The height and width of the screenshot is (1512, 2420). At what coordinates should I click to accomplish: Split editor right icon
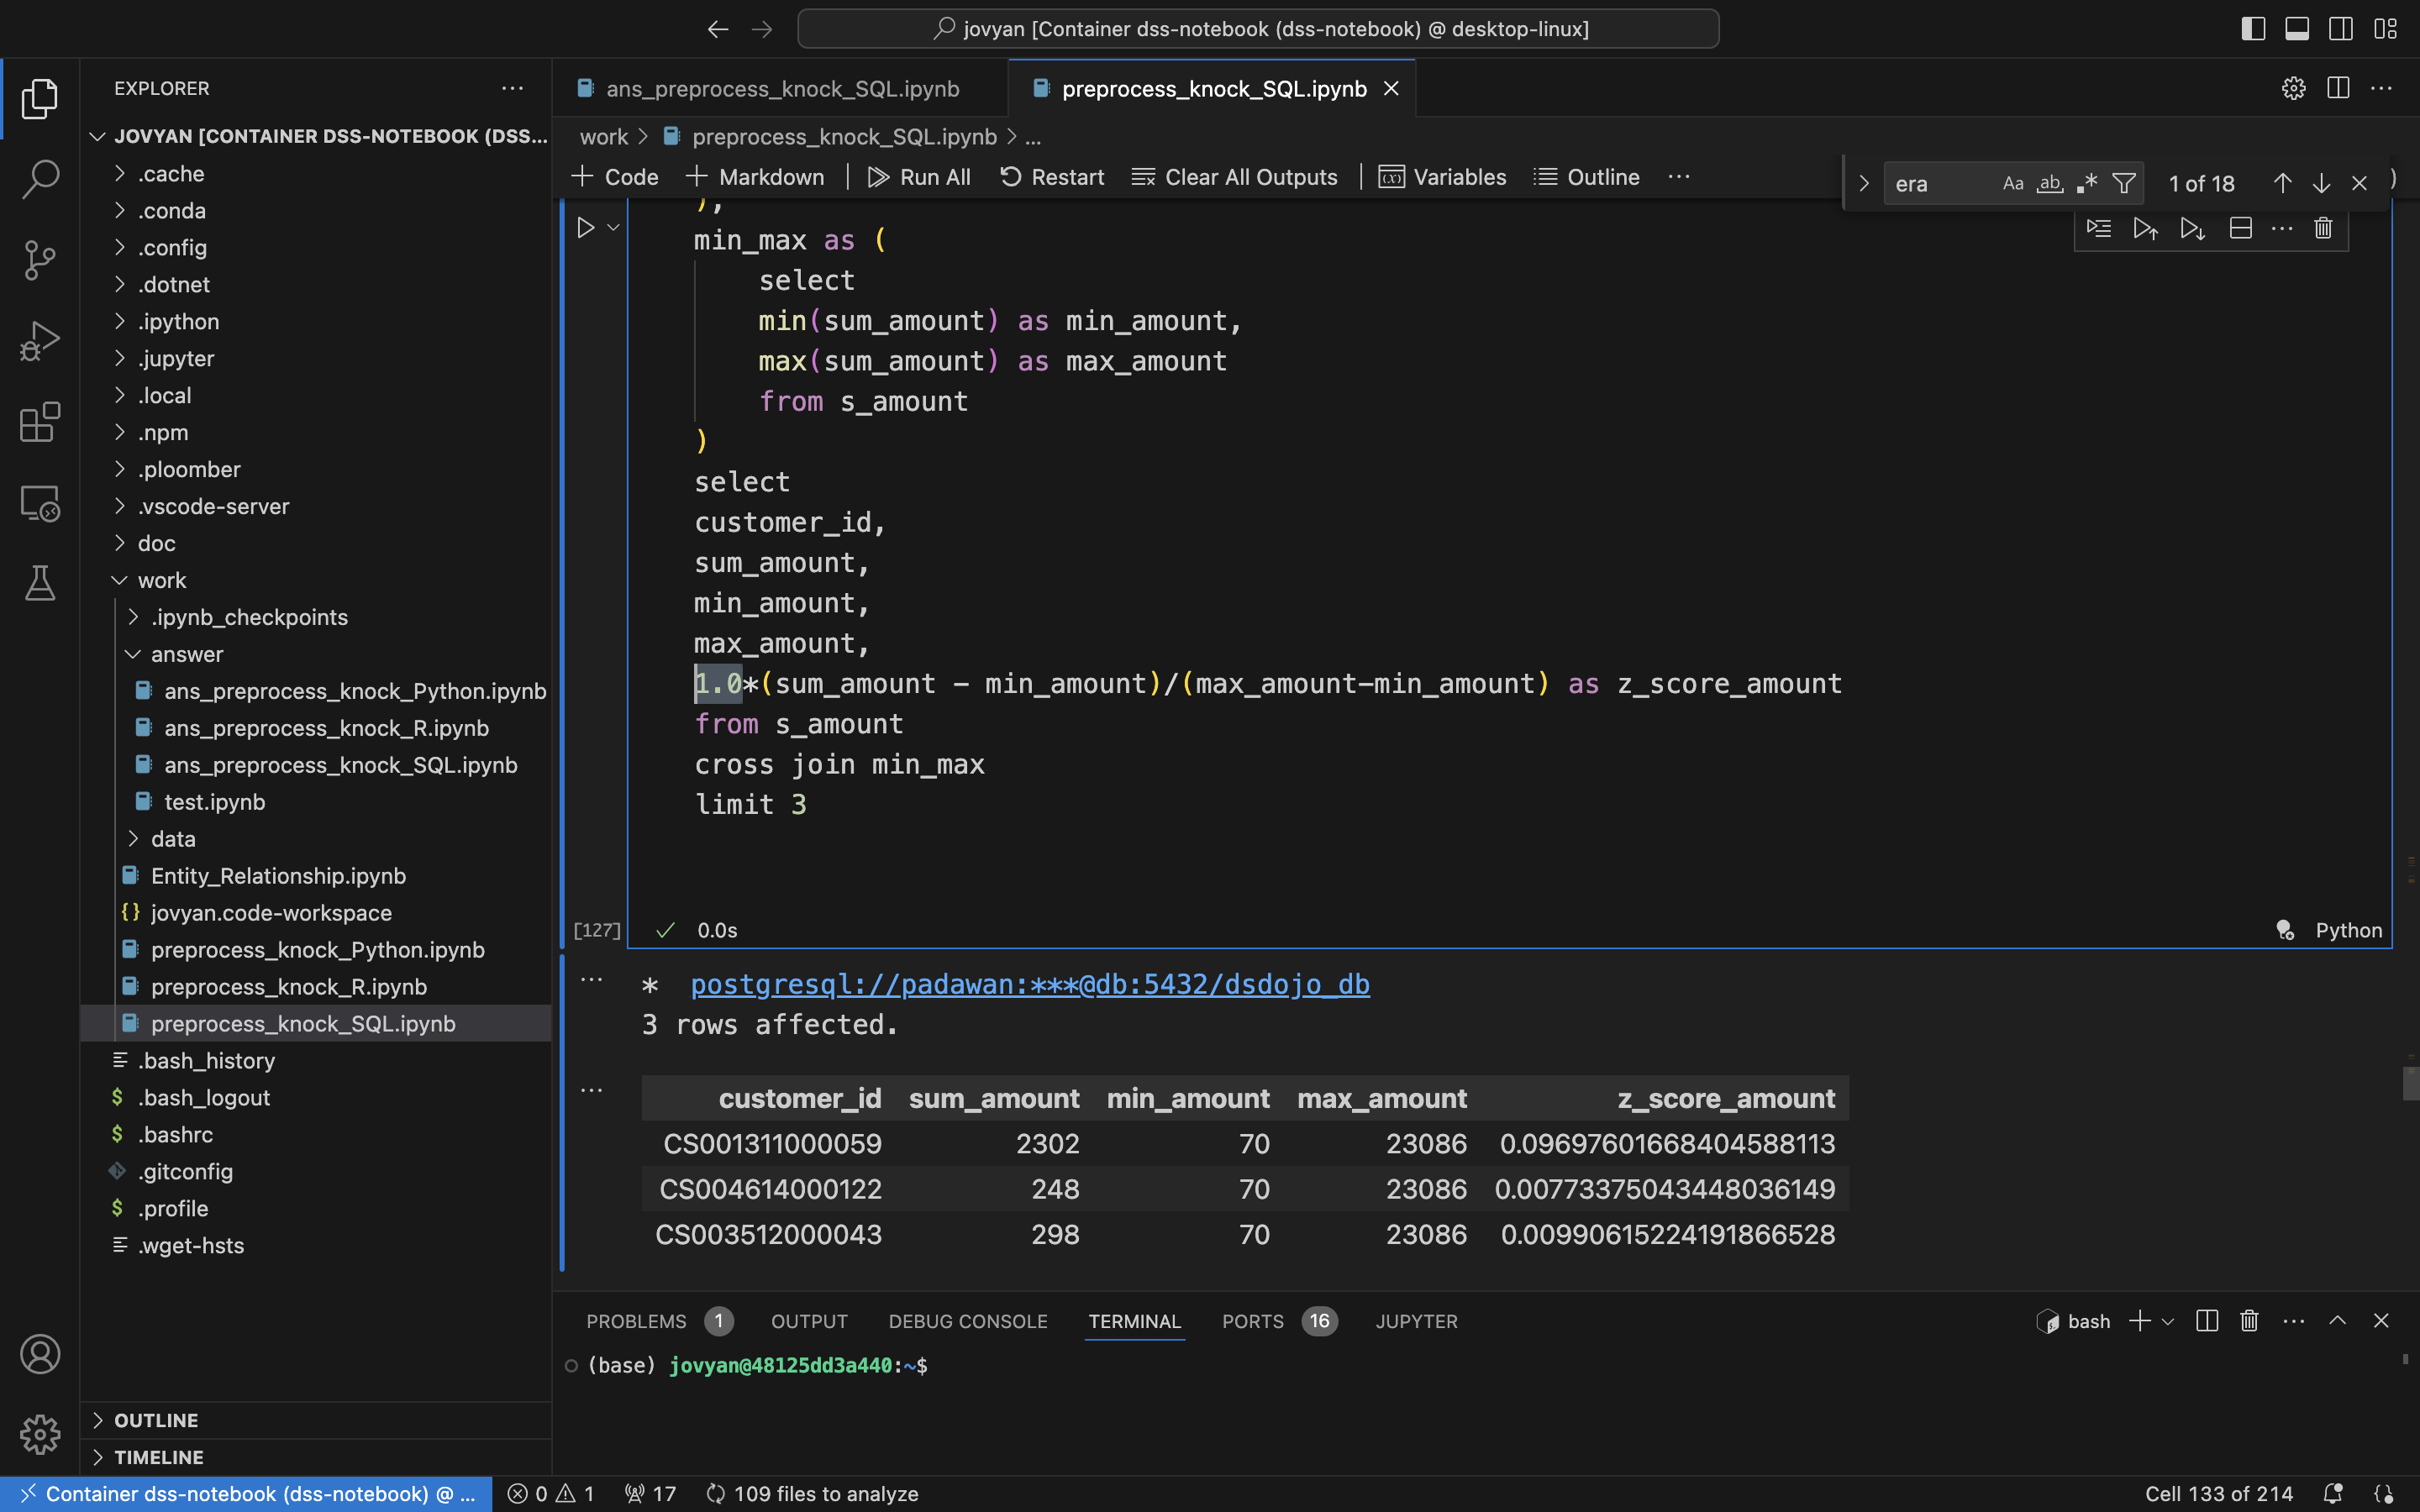[2338, 88]
